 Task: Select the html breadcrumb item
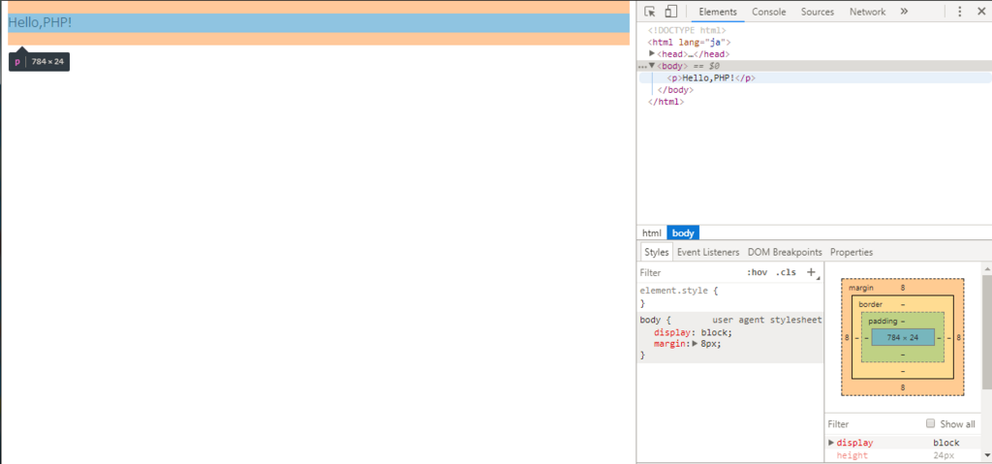[652, 232]
